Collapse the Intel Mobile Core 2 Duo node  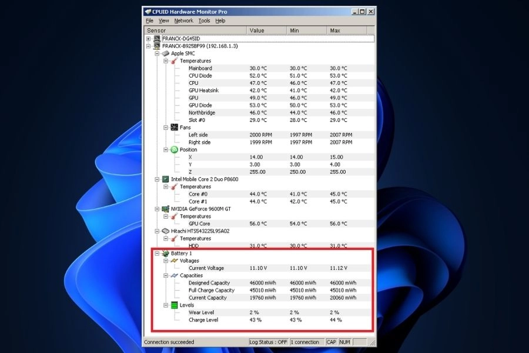click(x=157, y=179)
